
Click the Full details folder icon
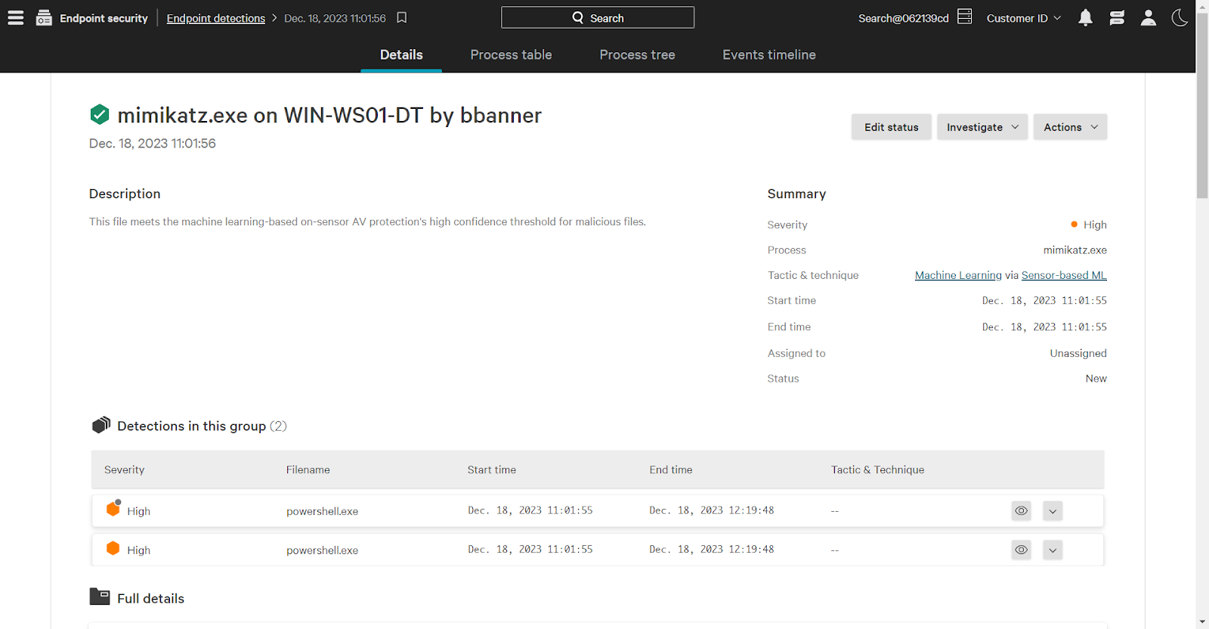100,596
